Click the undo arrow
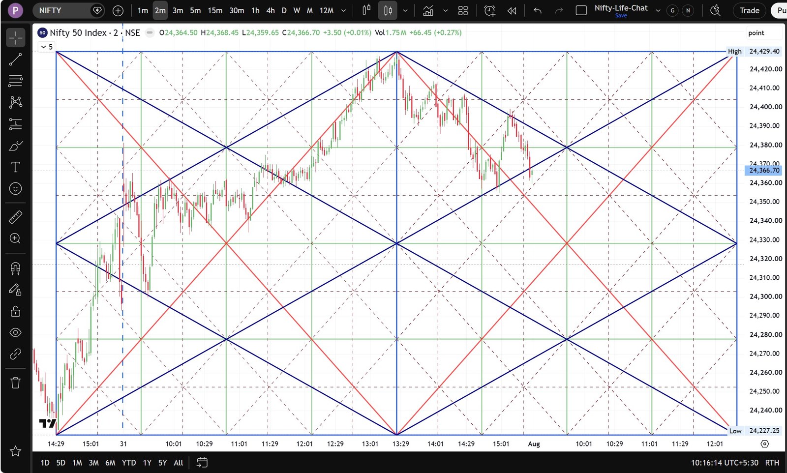The image size is (787, 473). click(538, 10)
